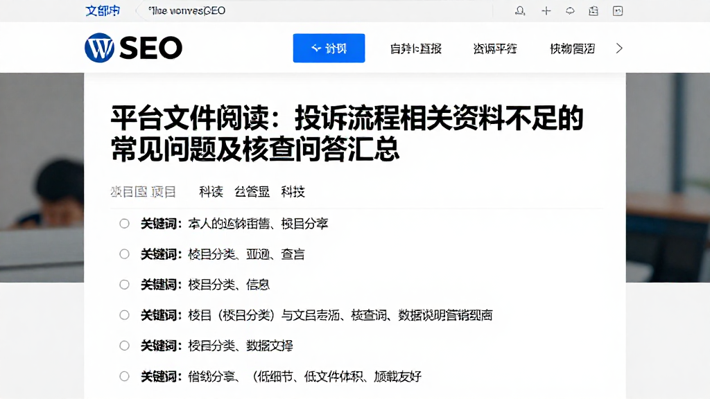Open the first navigation menu item after the blue button
Image resolution: width=710 pixels, height=399 pixels.
(416, 48)
